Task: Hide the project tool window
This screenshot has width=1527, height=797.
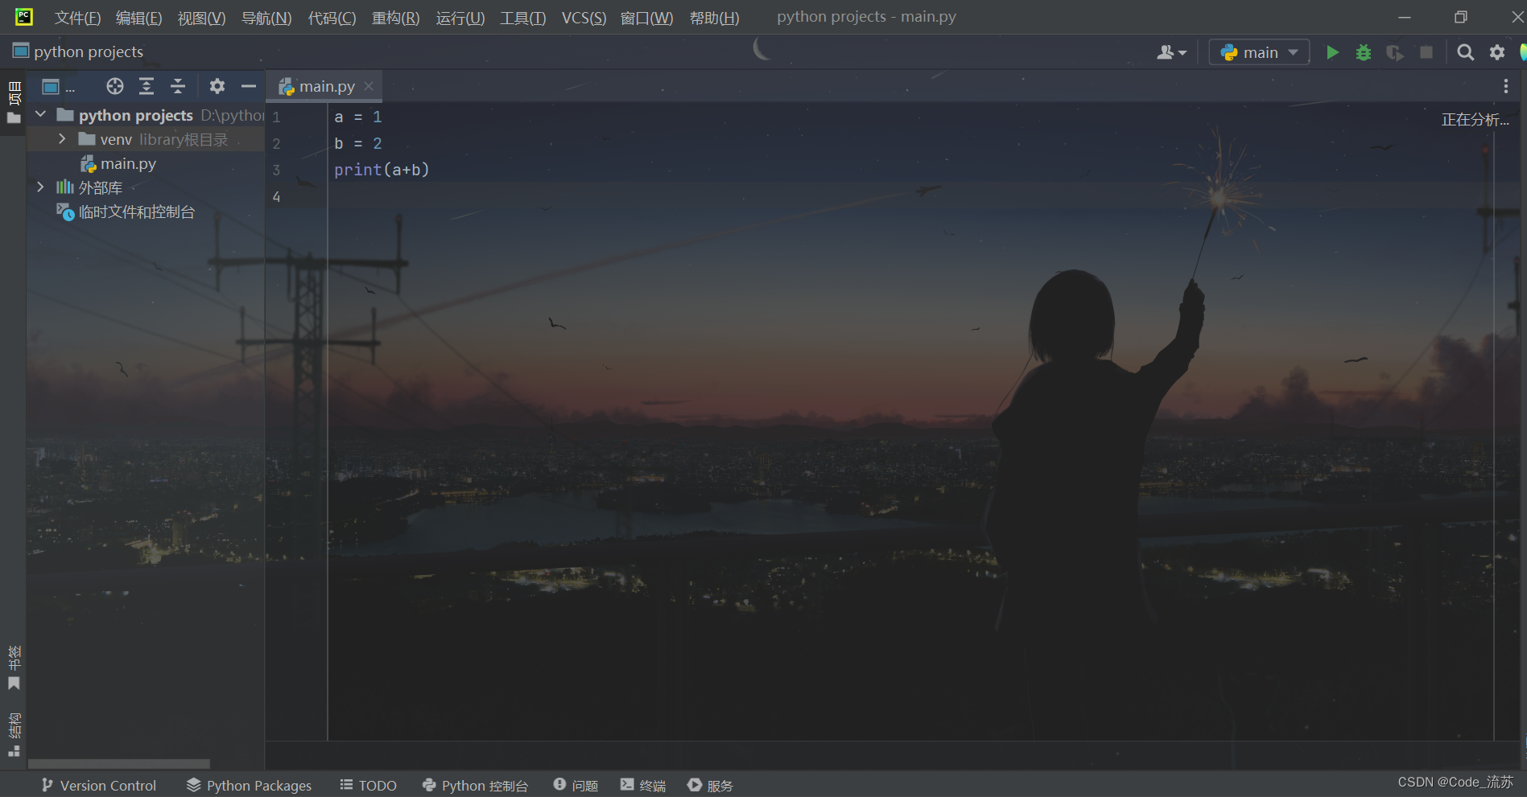Action: [249, 86]
